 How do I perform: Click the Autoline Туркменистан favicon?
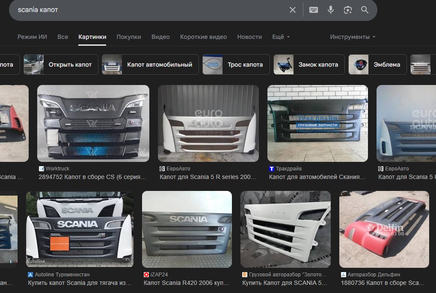coord(30,275)
